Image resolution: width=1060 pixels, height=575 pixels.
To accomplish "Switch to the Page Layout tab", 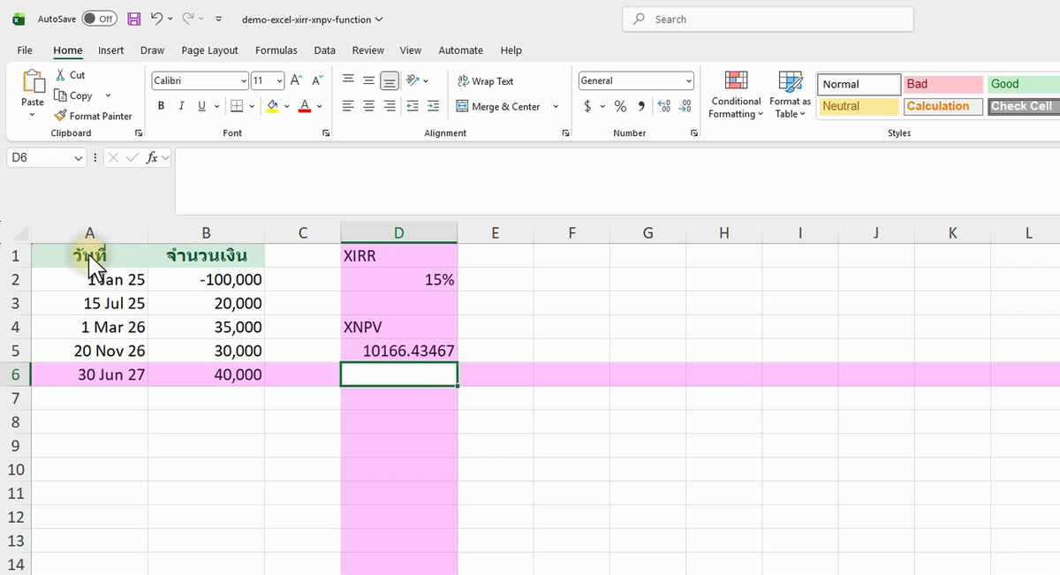I will tap(209, 50).
